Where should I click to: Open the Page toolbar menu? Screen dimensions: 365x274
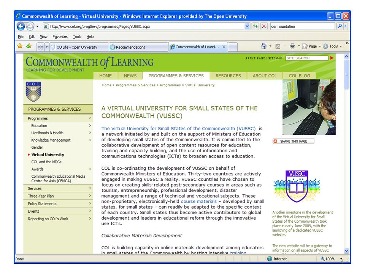[x=311, y=46]
